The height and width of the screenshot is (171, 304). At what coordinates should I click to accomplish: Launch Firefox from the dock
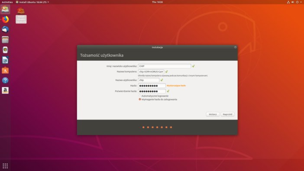(5, 19)
